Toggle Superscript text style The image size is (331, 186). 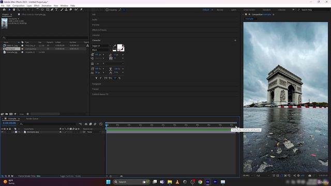coord(115,78)
